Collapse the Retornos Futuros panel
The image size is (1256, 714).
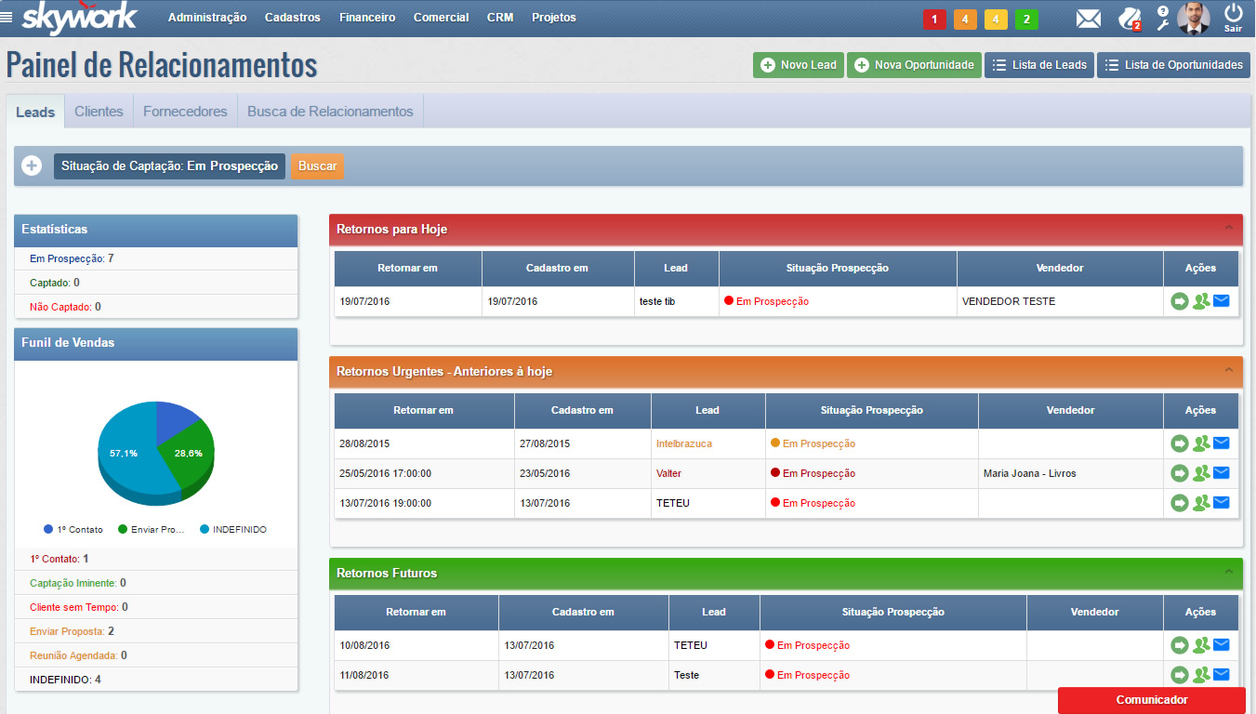pyautogui.click(x=1228, y=572)
